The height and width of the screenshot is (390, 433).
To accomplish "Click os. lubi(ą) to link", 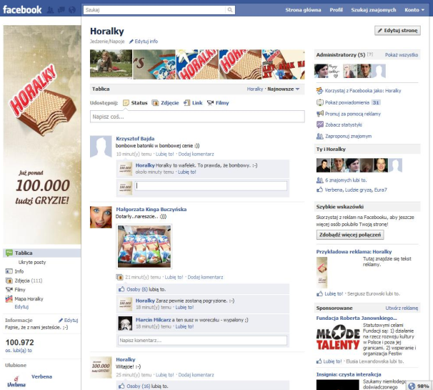I will coord(19,351).
